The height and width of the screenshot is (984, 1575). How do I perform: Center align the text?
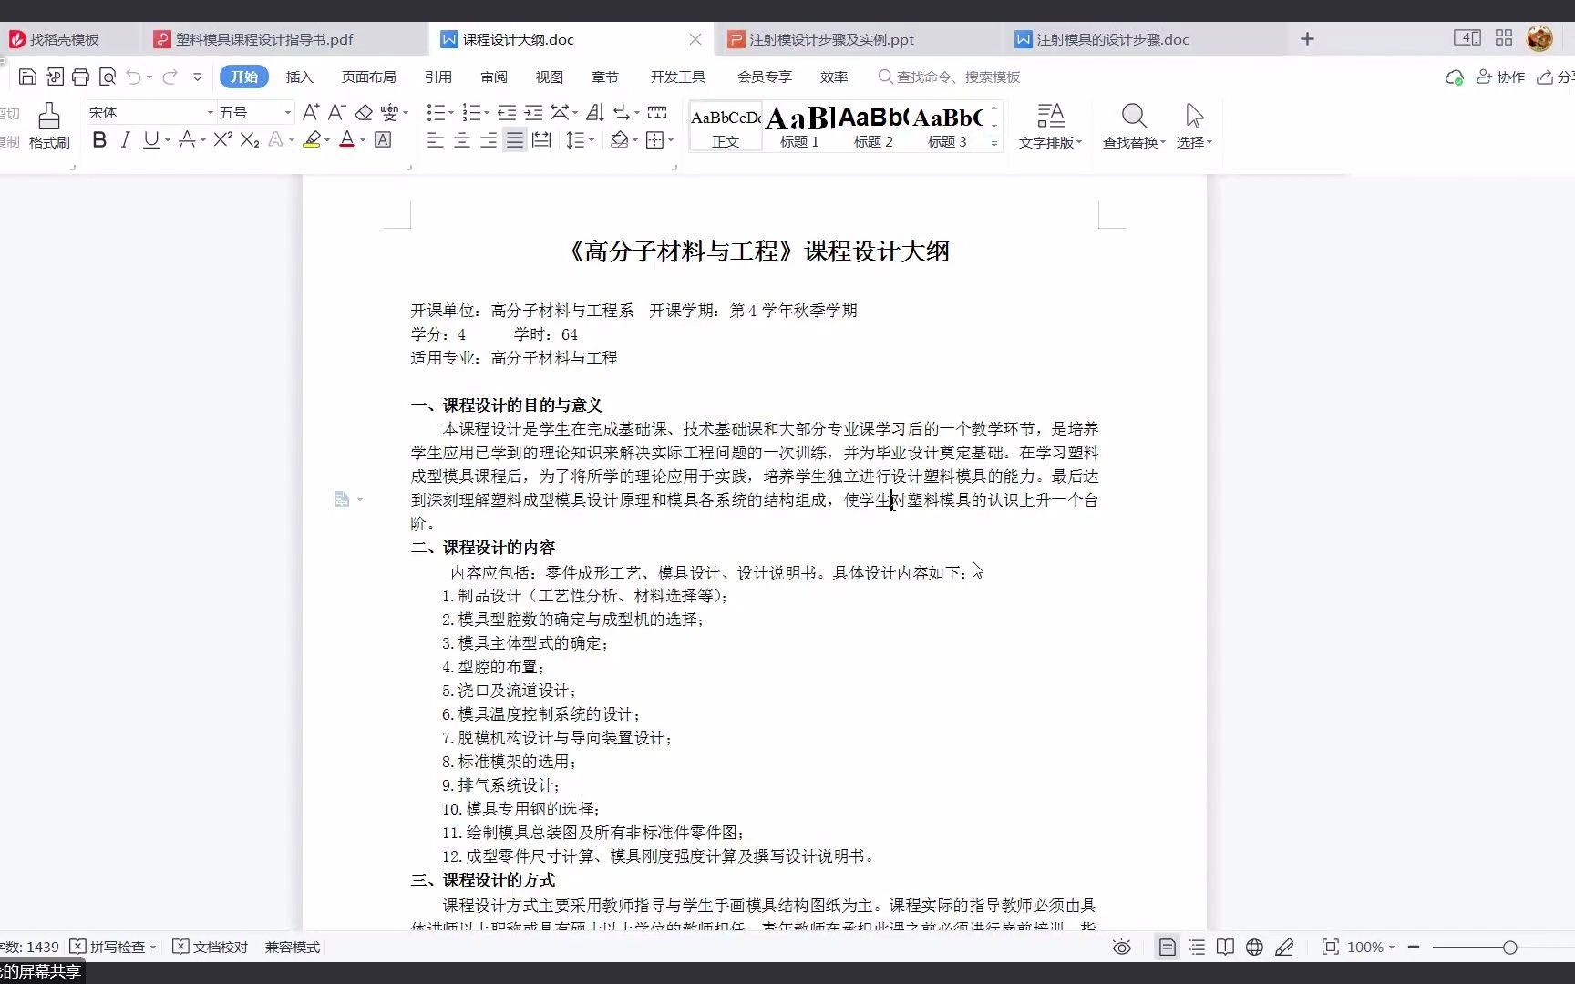tap(462, 139)
